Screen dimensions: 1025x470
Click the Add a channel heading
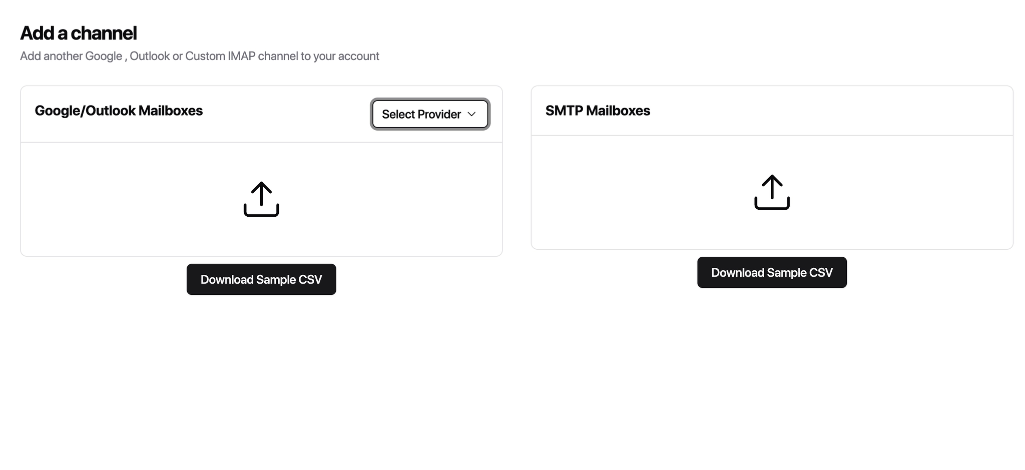click(79, 33)
